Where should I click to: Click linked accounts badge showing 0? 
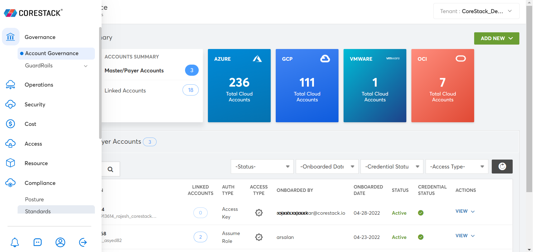point(200,213)
